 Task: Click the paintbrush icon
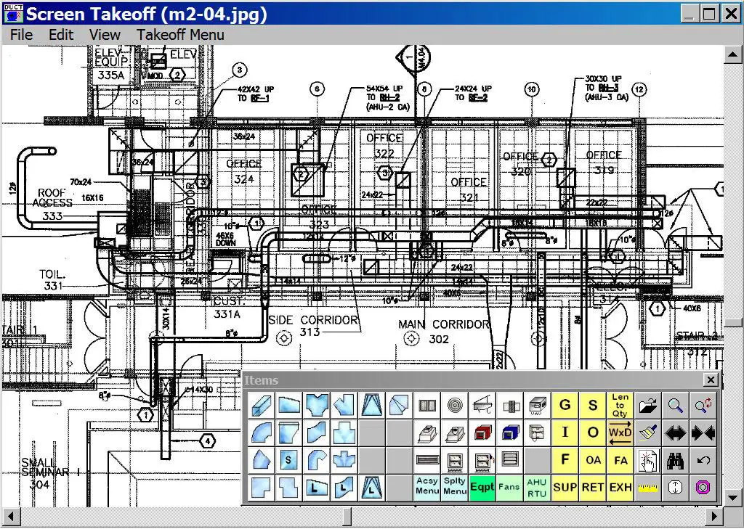[x=647, y=433]
